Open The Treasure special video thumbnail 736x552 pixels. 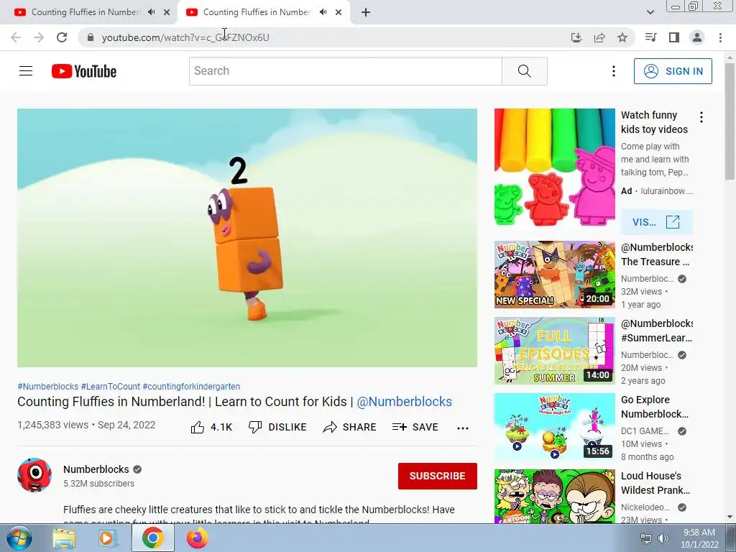[x=555, y=275]
